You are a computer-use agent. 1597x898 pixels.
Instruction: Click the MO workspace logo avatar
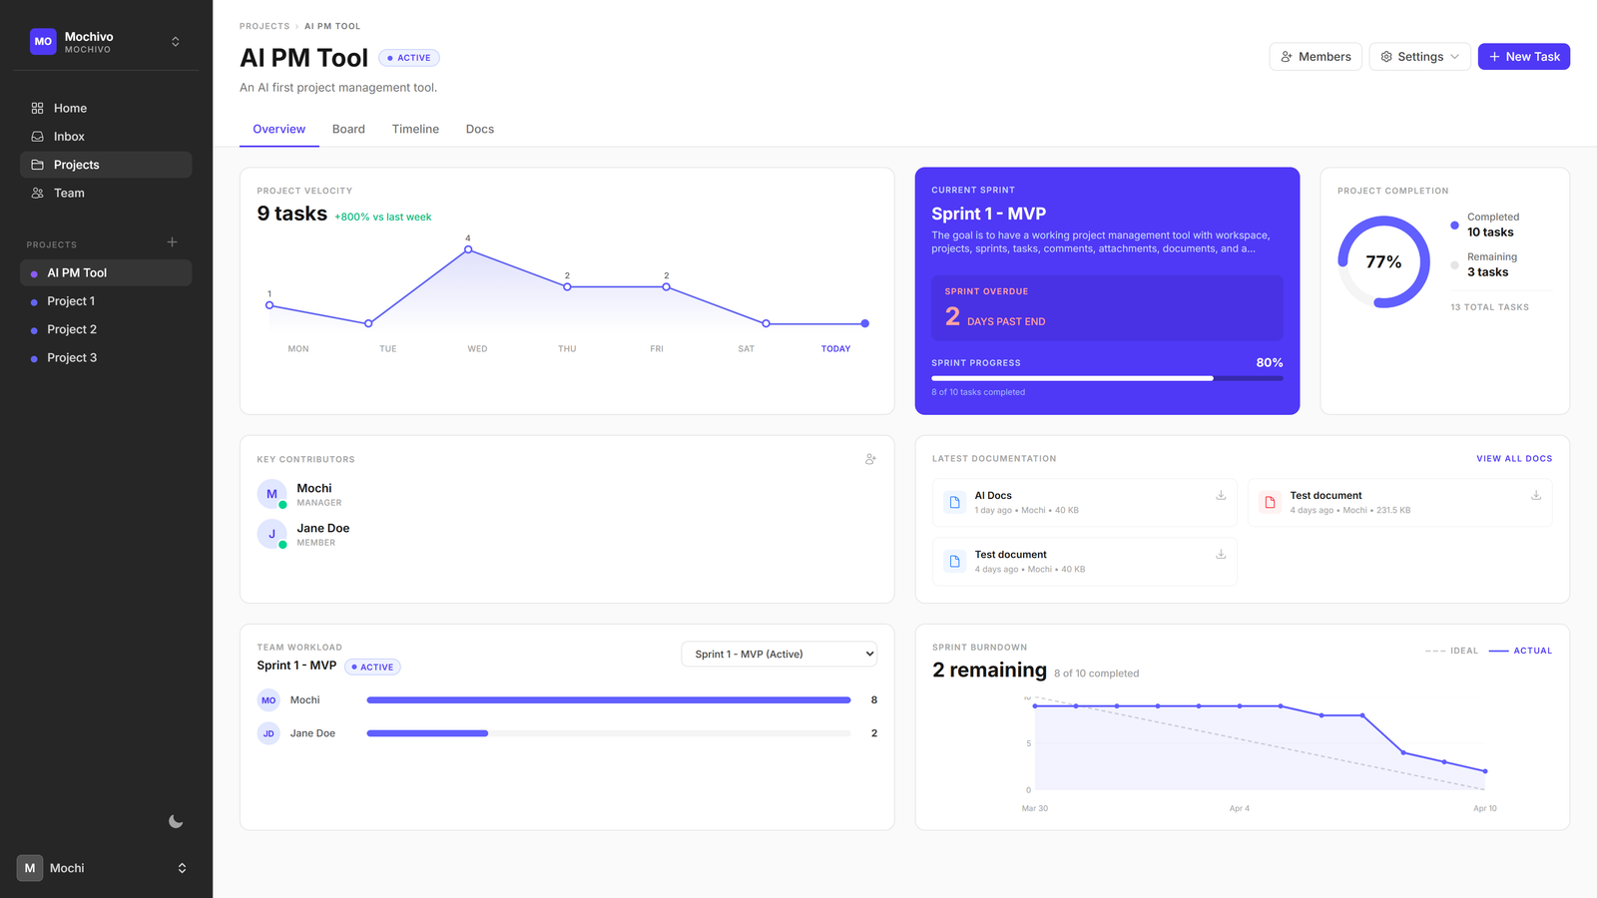click(x=43, y=42)
